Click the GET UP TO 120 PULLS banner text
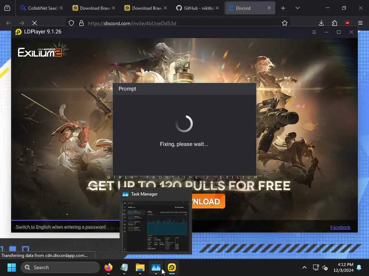The image size is (369, 276). tap(189, 186)
